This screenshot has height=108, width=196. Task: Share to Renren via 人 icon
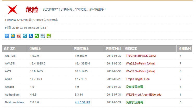coord(31,36)
